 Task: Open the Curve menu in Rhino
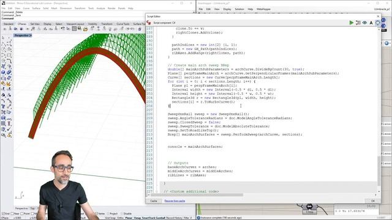[x=26, y=8]
